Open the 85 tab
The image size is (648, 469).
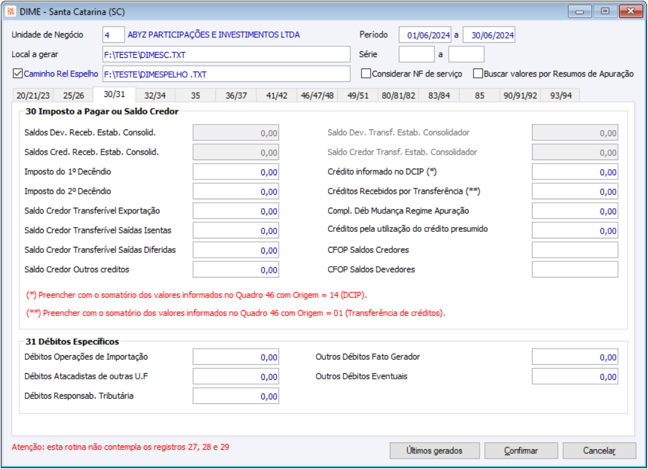pyautogui.click(x=480, y=96)
